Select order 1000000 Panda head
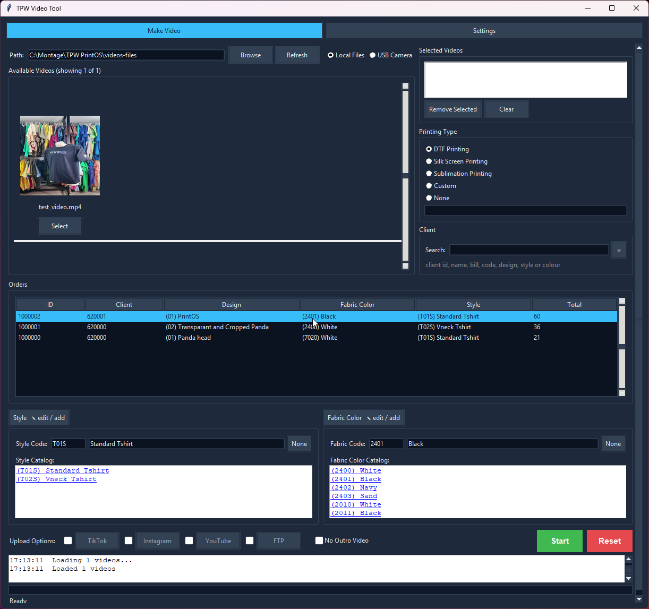Image resolution: width=649 pixels, height=609 pixels. pos(317,338)
